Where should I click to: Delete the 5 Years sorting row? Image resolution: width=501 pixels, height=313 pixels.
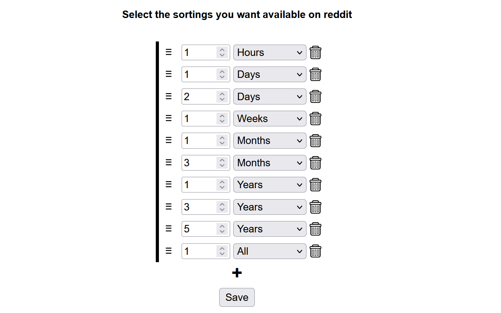tap(315, 229)
